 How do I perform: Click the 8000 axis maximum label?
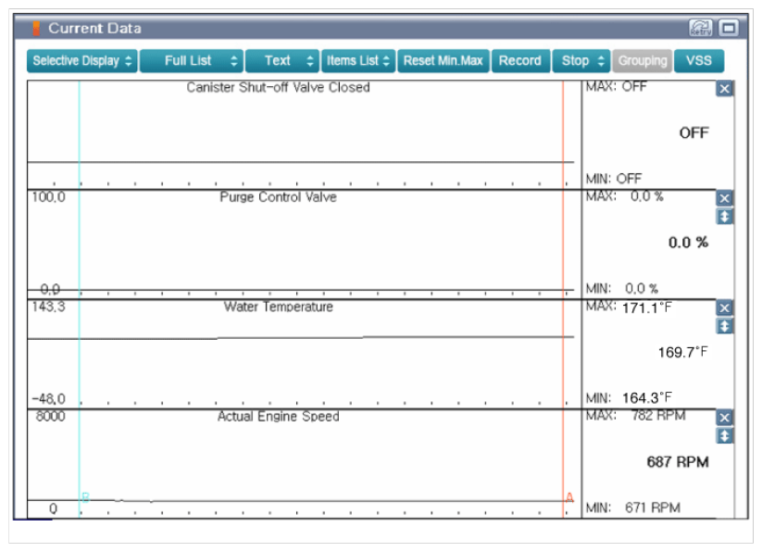pyautogui.click(x=51, y=417)
